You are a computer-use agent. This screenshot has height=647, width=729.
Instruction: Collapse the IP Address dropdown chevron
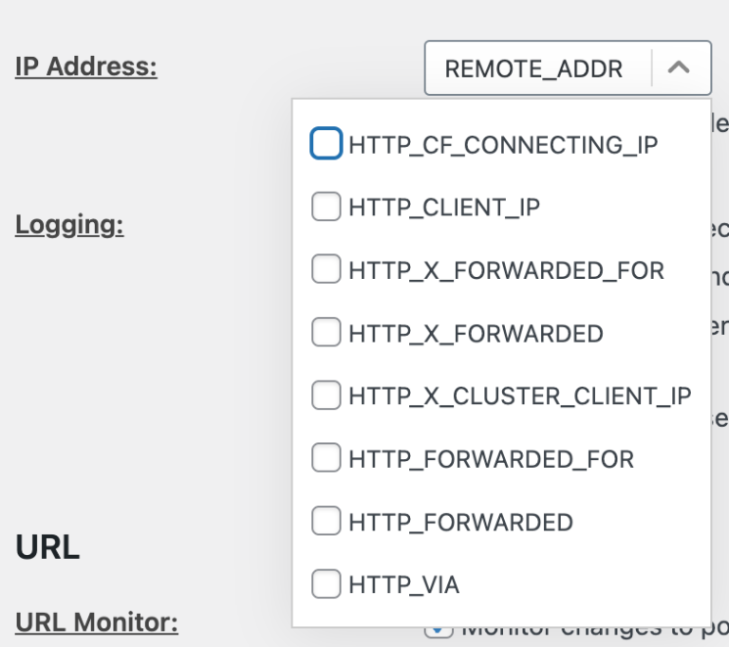click(680, 68)
